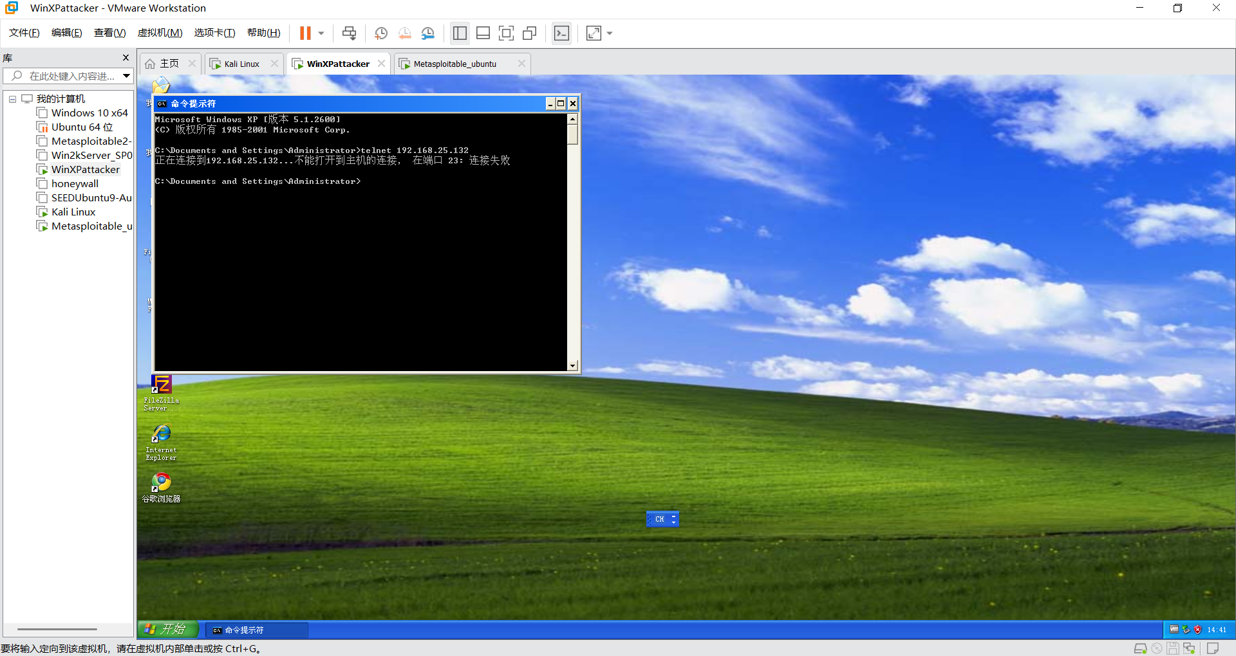Screen dimensions: 1236x656
Task: Click the FileZilla Server desktop icon
Action: point(162,392)
